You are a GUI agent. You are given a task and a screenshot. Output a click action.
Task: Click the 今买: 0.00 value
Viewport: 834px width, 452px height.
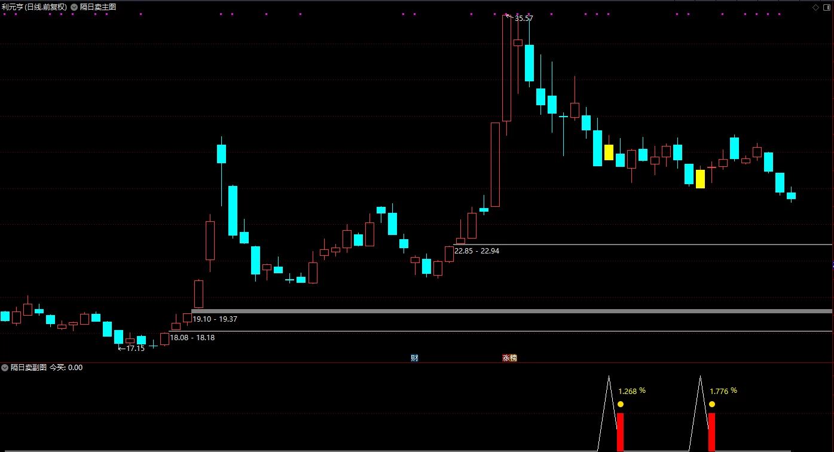pos(66,368)
